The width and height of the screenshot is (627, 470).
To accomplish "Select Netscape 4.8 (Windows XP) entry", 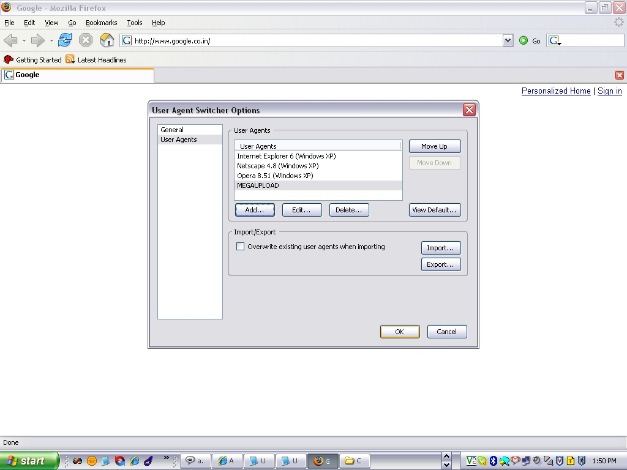I will pyautogui.click(x=318, y=166).
